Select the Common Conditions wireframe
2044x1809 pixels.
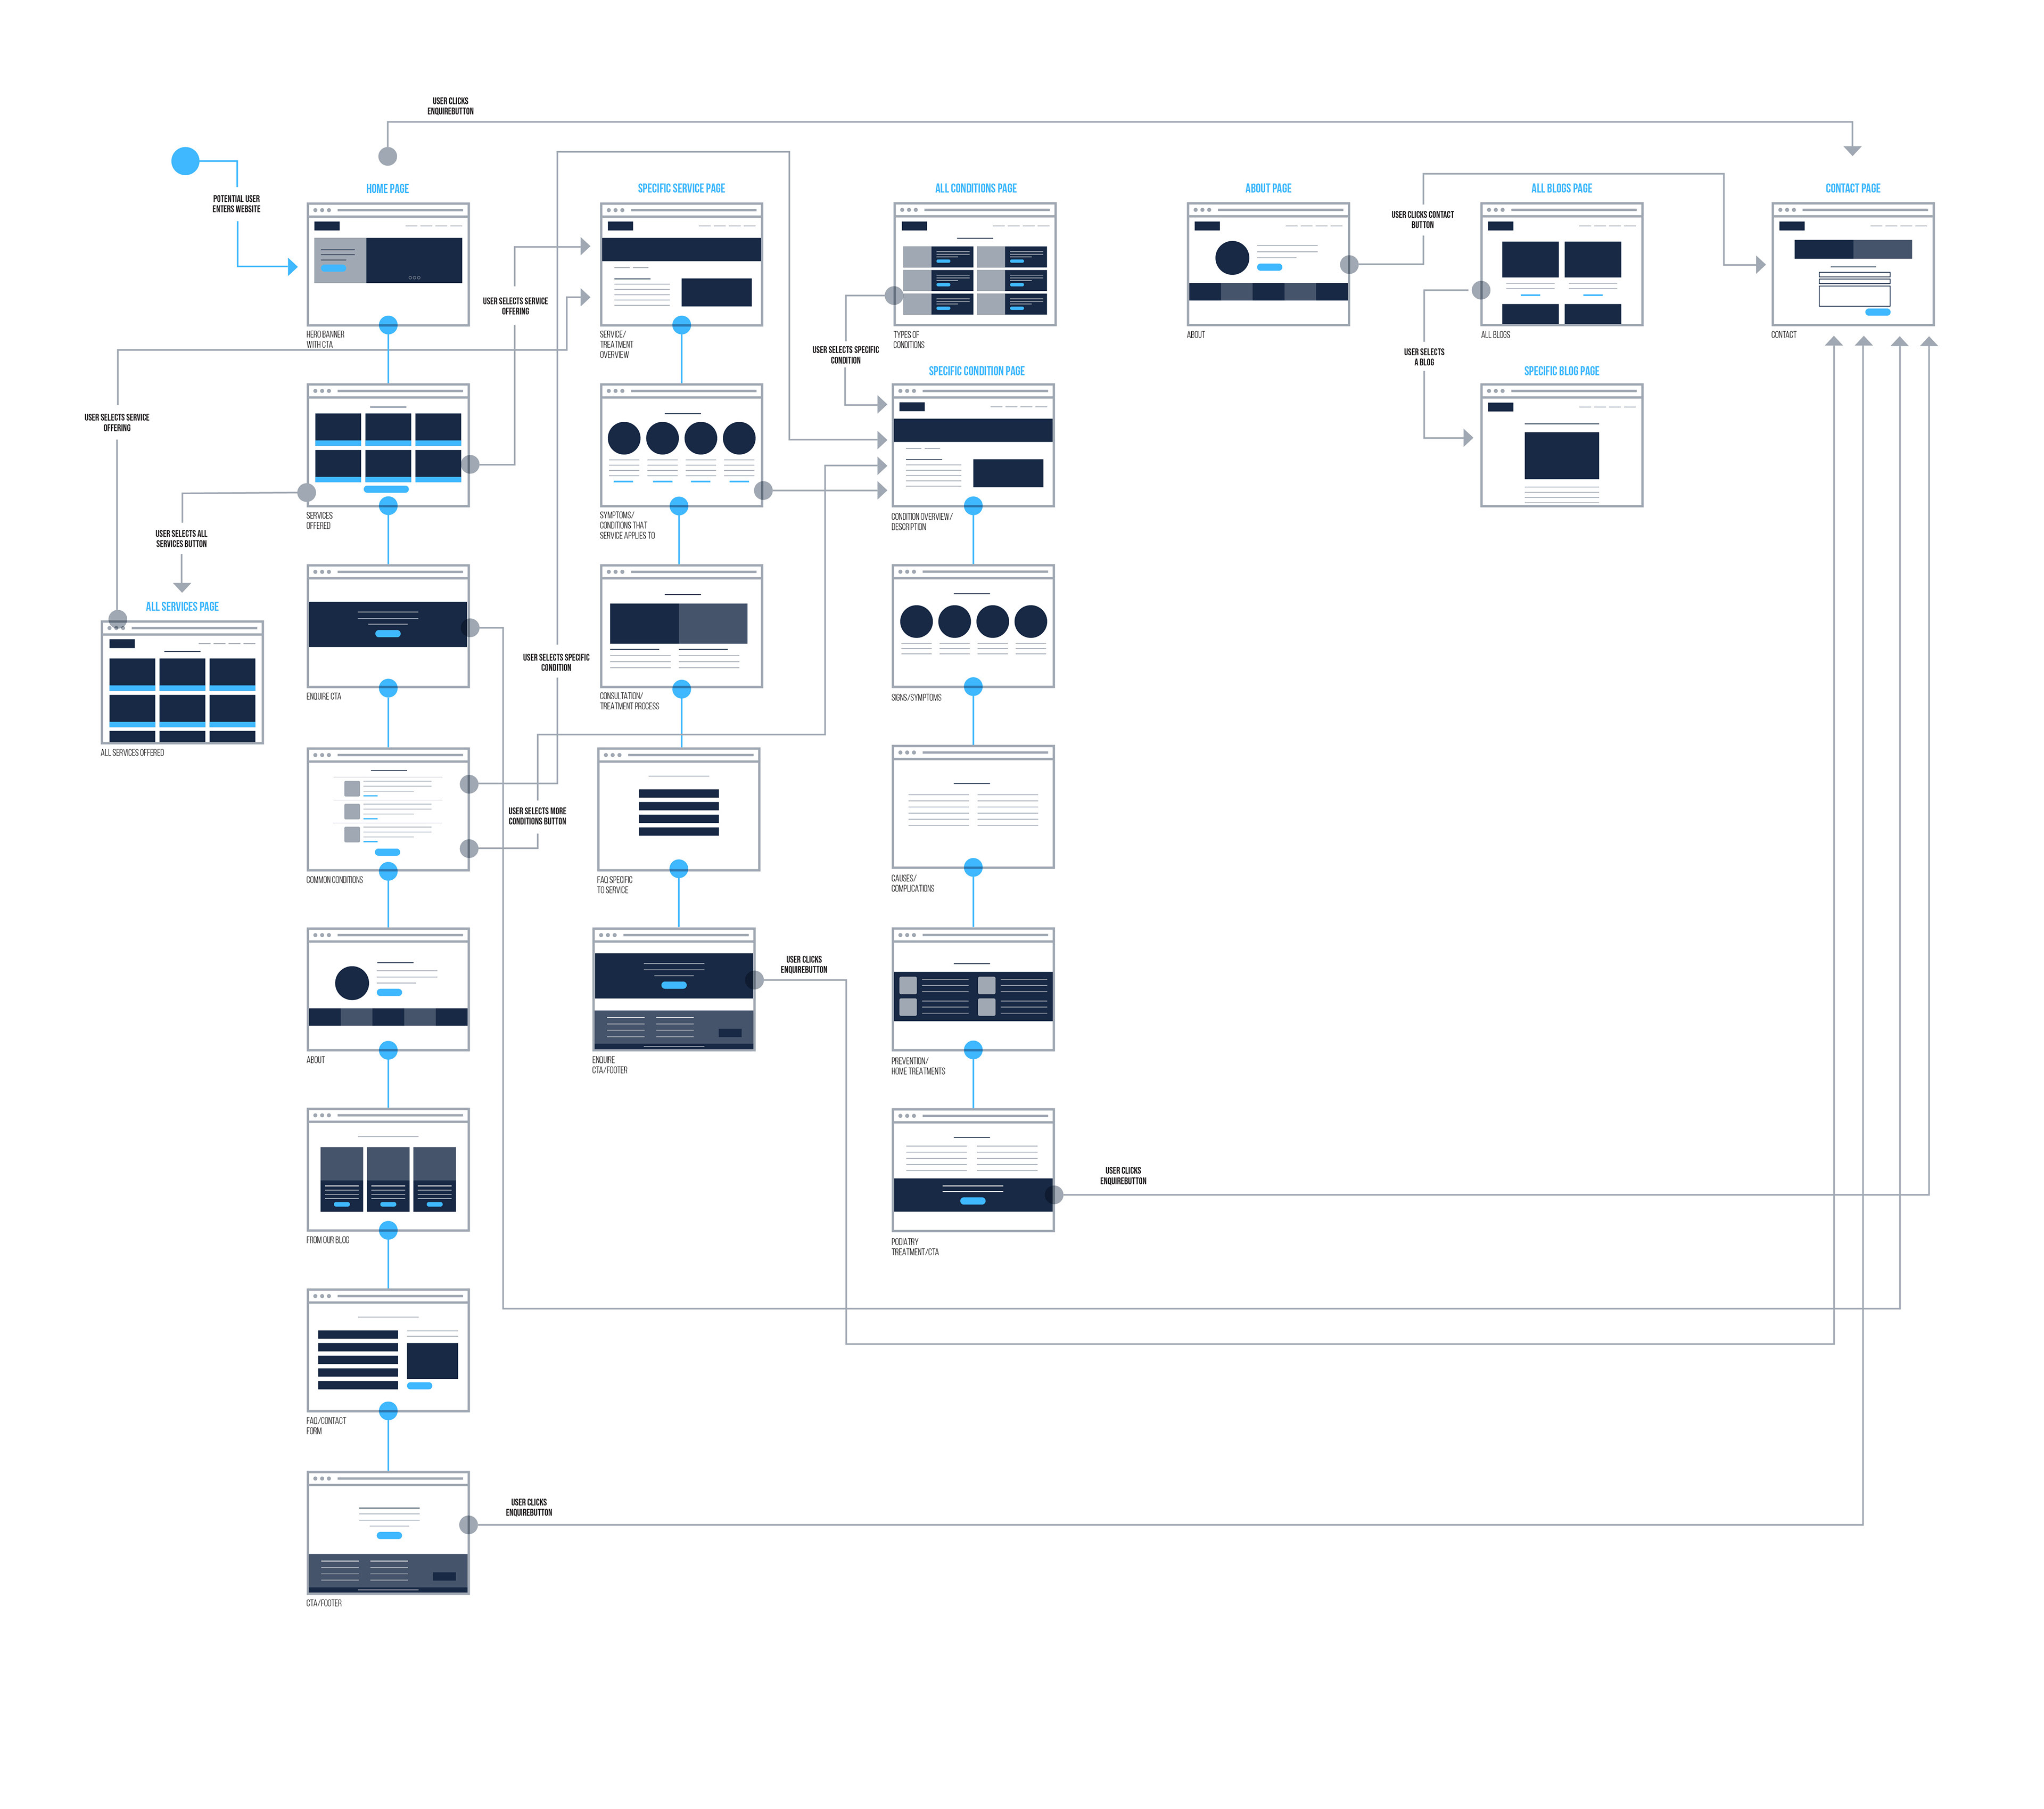coord(388,809)
